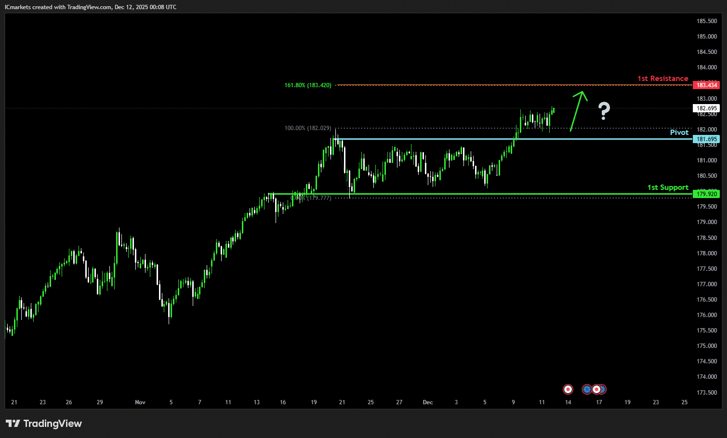Click the "Pivot" text label
The height and width of the screenshot is (438, 727).
[x=679, y=133]
